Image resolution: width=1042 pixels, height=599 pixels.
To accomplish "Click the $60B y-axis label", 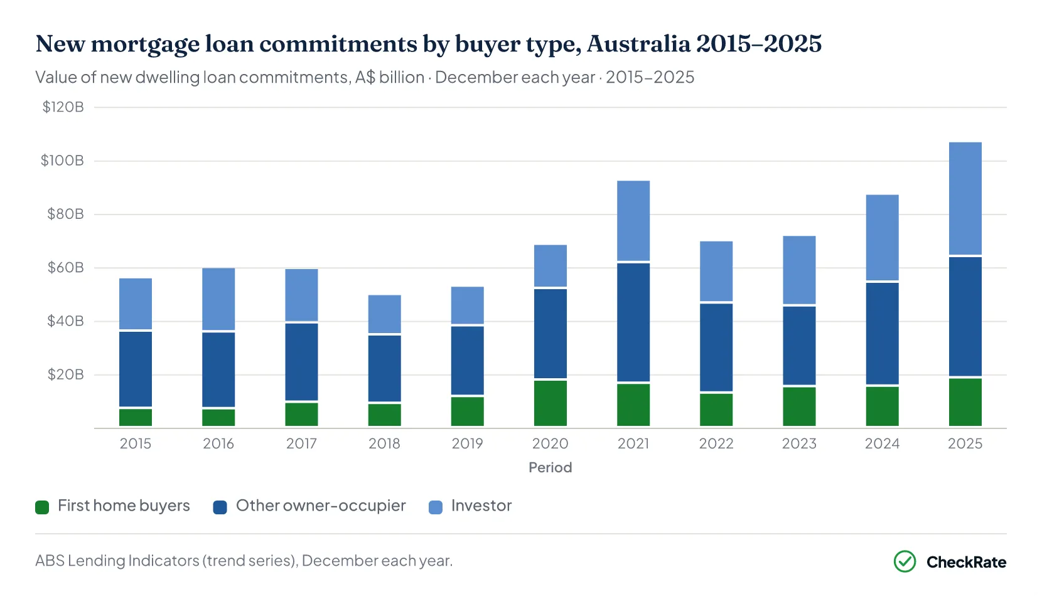I will click(x=65, y=268).
